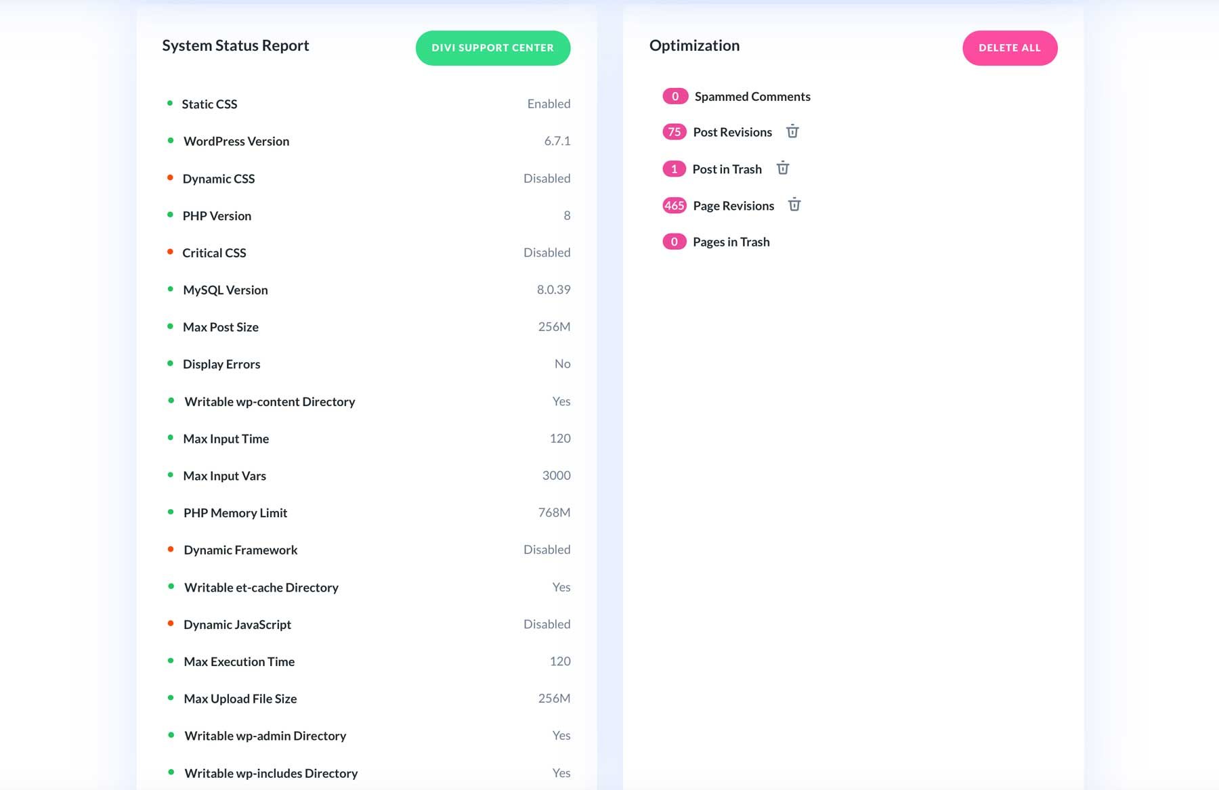Click the DIVI SUPPORT CENTER button
Image resolution: width=1219 pixels, height=790 pixels.
493,47
